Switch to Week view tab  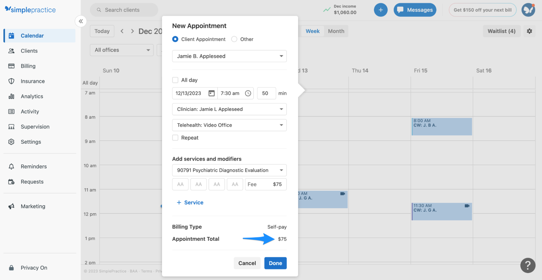click(313, 31)
